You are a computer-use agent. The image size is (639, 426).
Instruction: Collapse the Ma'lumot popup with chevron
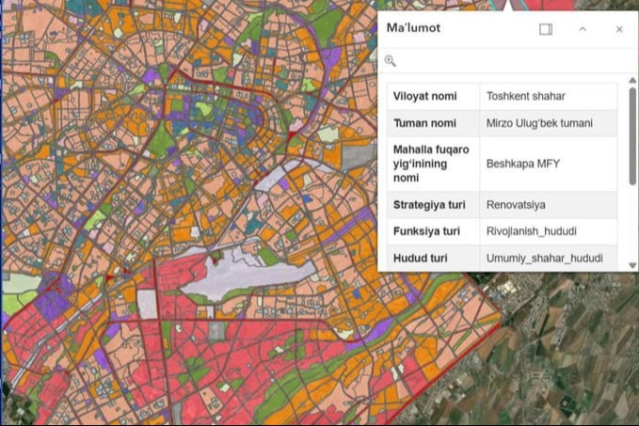tap(583, 29)
